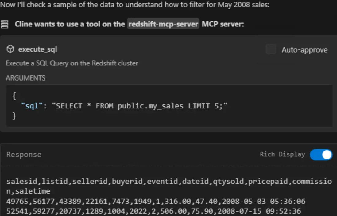
Task: Enable the Auto-approve checkbox
Action: [x=271, y=49]
